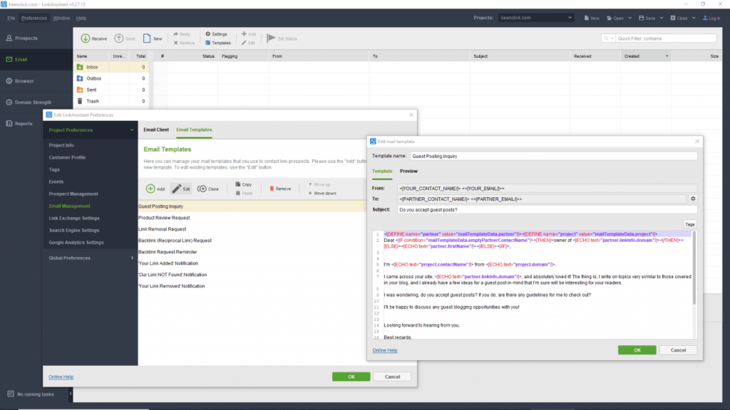Select the Link Removal Request template
Image resolution: width=730 pixels, height=410 pixels.
point(162,229)
